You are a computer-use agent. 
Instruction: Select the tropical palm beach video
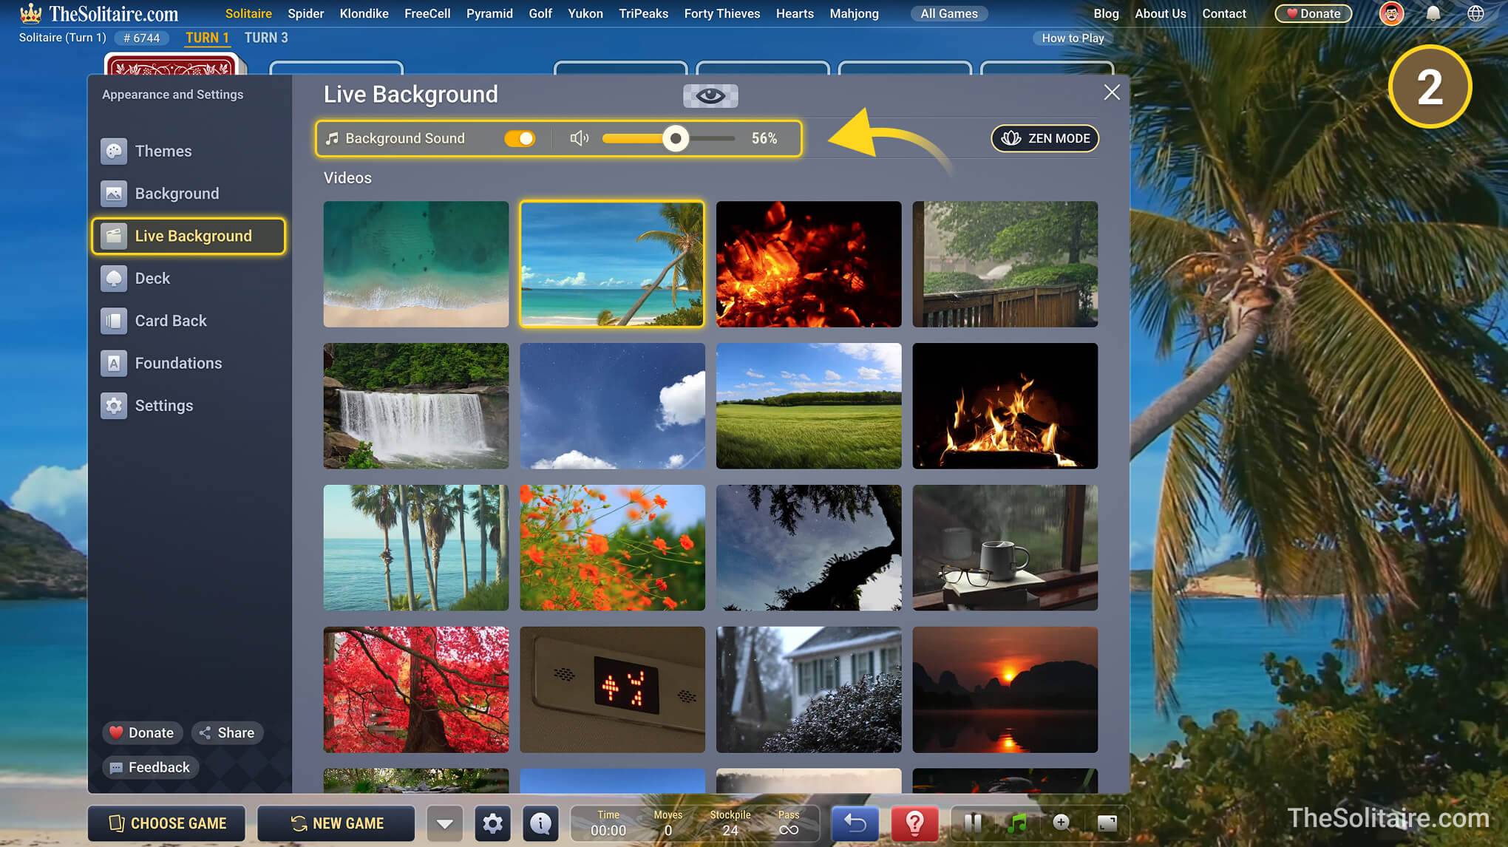(x=612, y=264)
